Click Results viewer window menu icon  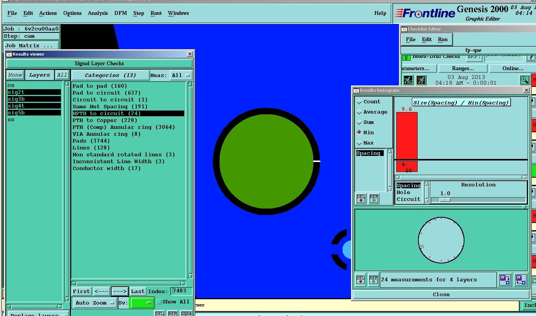[9, 54]
